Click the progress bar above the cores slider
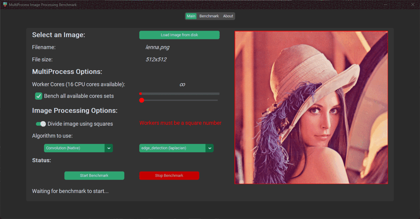 [180, 94]
